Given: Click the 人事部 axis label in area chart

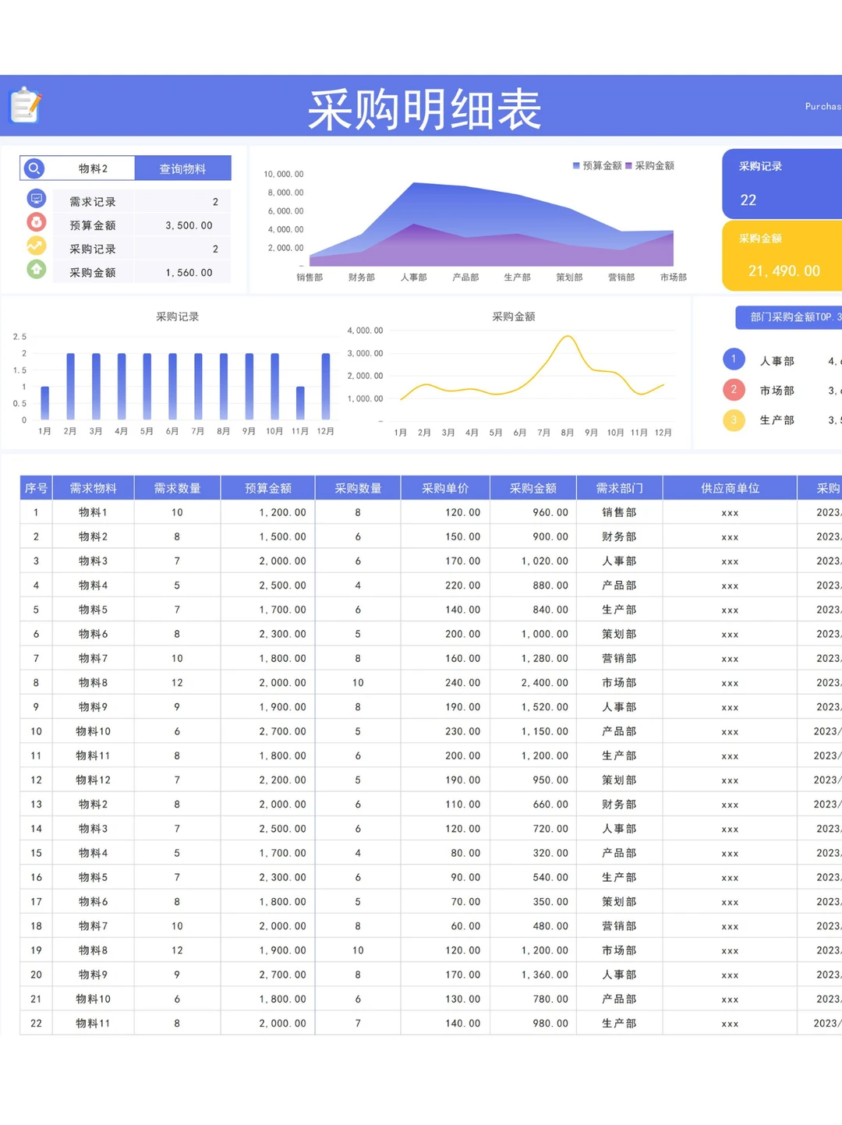Looking at the screenshot, I should tap(413, 277).
